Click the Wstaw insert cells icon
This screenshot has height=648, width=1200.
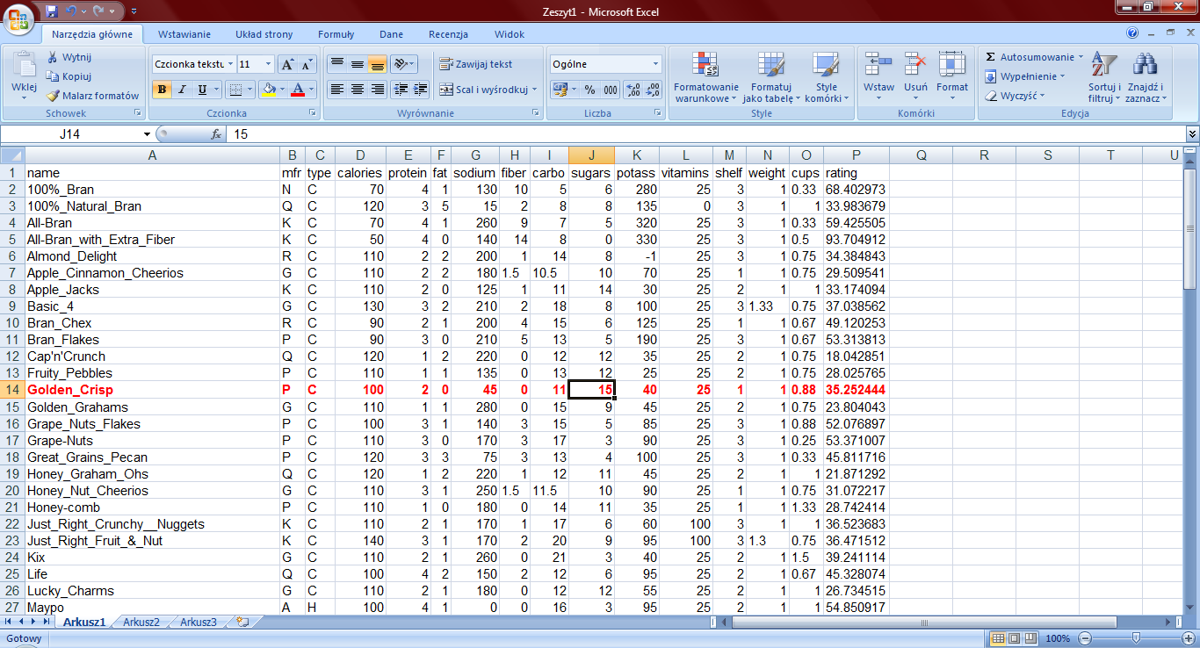(x=878, y=64)
